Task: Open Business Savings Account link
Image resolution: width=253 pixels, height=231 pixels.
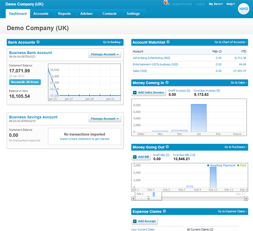Action: [x=33, y=117]
